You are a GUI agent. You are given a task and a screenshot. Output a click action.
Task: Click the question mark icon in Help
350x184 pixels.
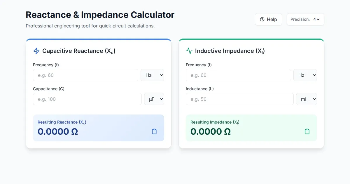262,19
